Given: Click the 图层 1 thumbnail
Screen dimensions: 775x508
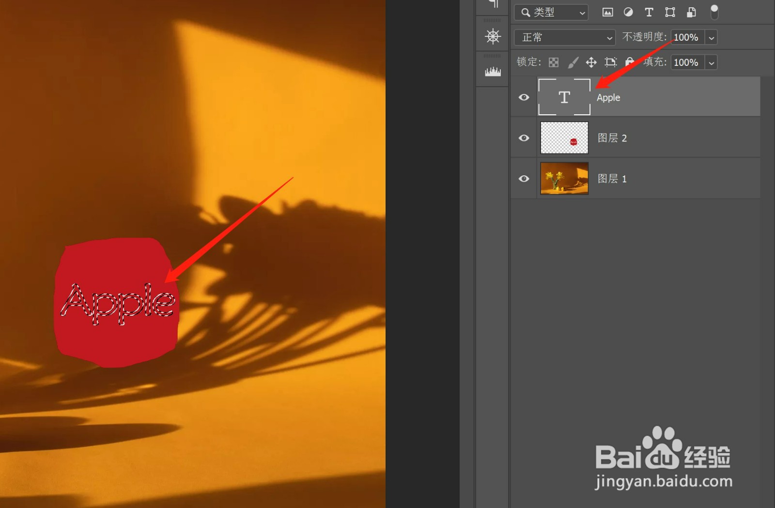Looking at the screenshot, I should [564, 178].
